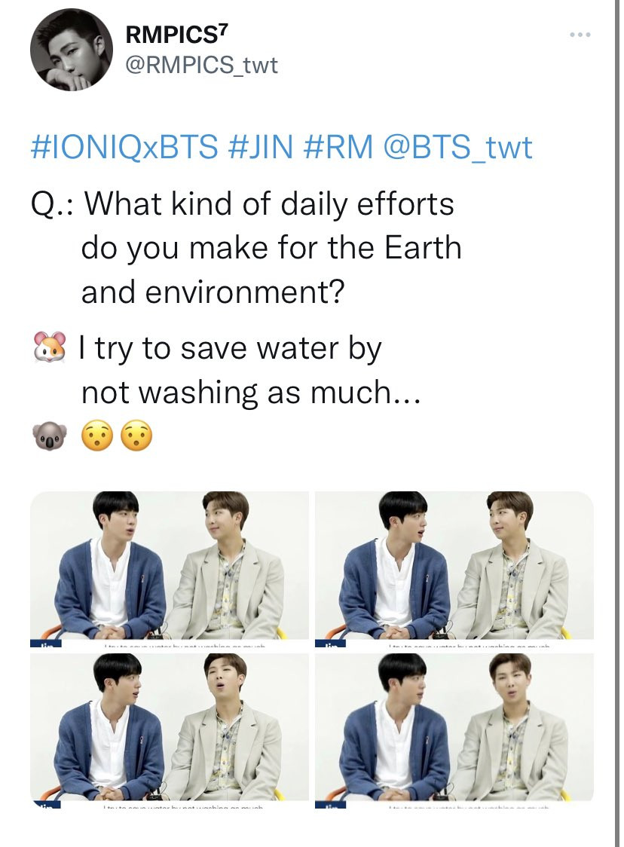Click the 'not washing as much...' line
The height and width of the screenshot is (847, 624).
tap(251, 392)
